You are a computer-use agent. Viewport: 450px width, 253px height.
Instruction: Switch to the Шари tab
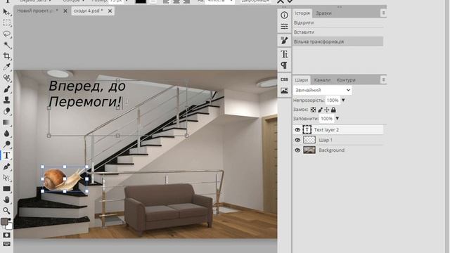302,80
